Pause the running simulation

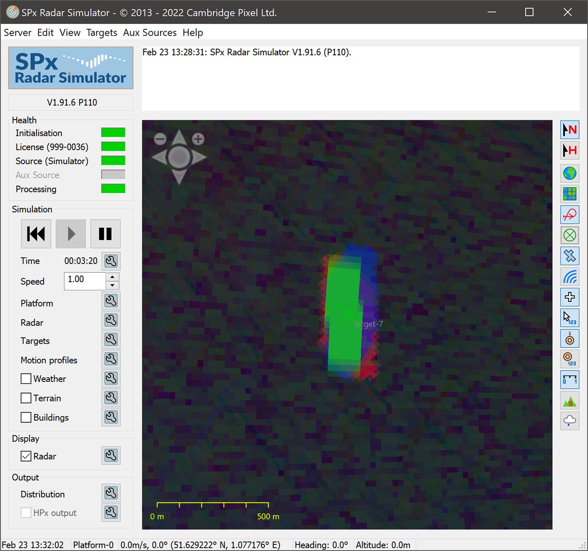tap(105, 234)
